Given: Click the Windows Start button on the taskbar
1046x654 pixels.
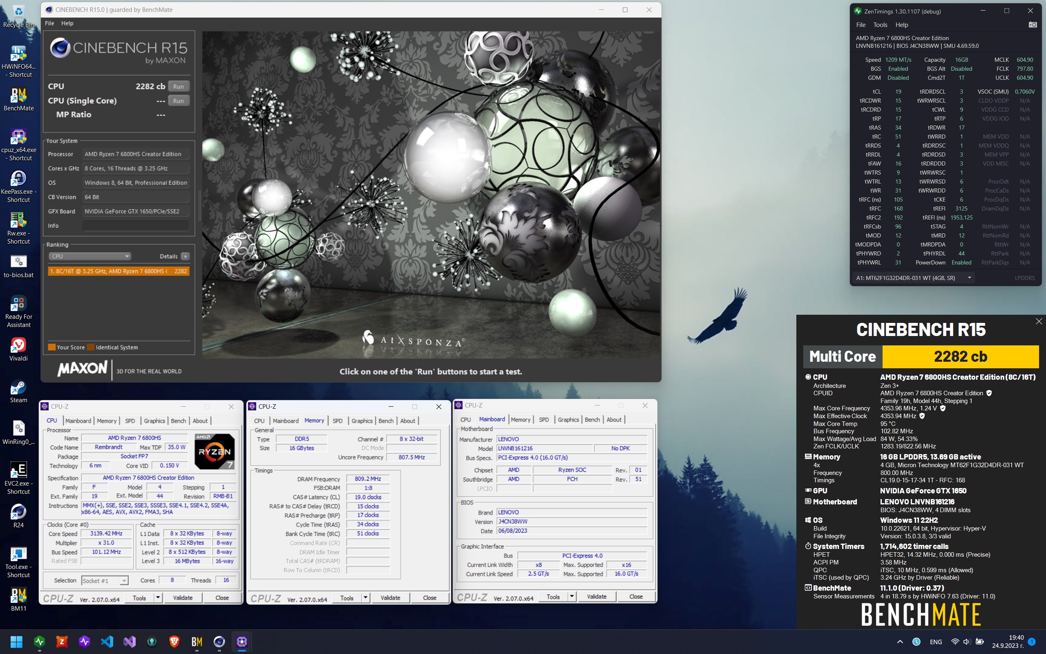Looking at the screenshot, I should [16, 641].
